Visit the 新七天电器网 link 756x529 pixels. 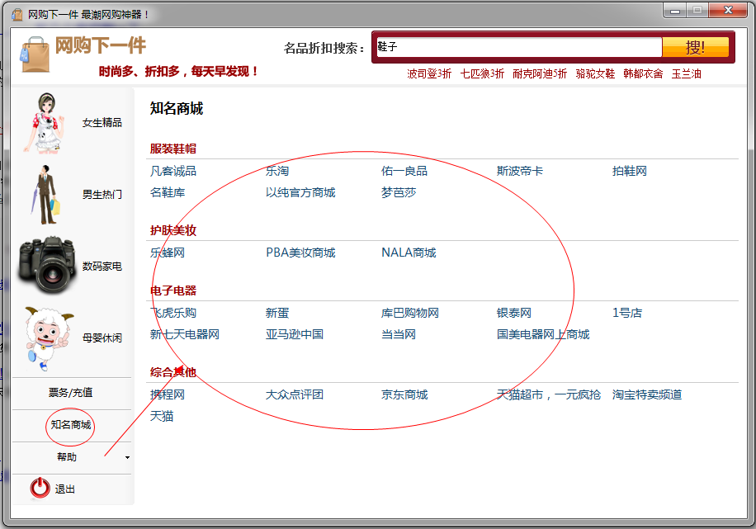(185, 334)
